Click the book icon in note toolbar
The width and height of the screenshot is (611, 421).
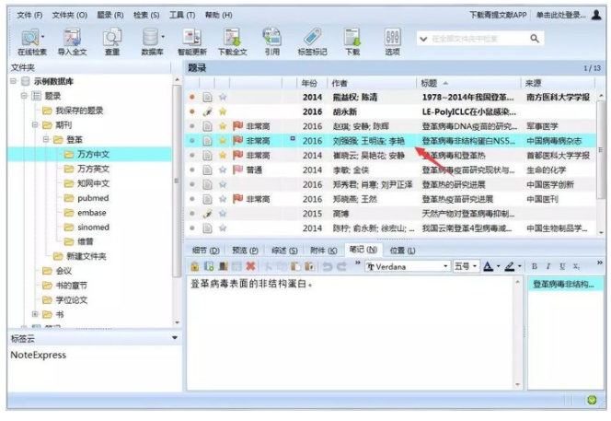tap(223, 266)
